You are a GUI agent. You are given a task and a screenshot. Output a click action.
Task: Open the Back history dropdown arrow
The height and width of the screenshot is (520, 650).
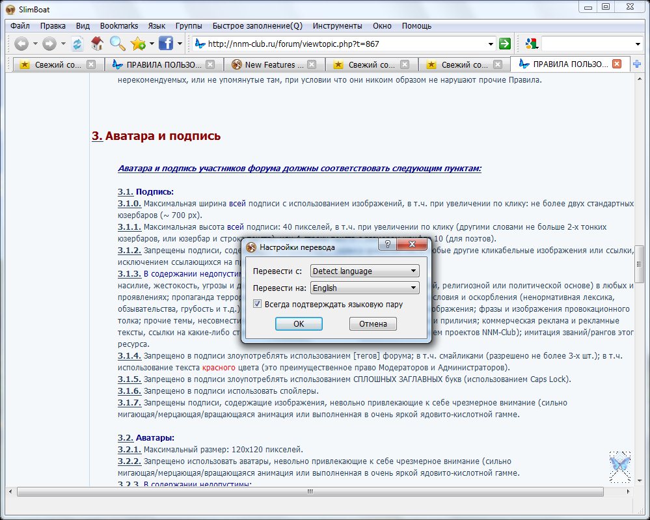point(35,44)
